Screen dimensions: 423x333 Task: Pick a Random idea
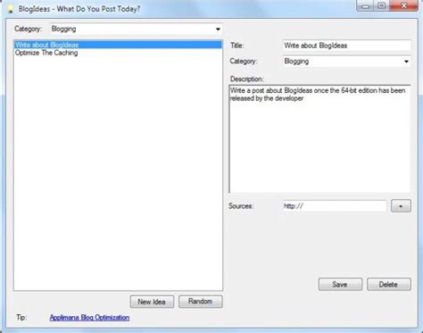201,302
